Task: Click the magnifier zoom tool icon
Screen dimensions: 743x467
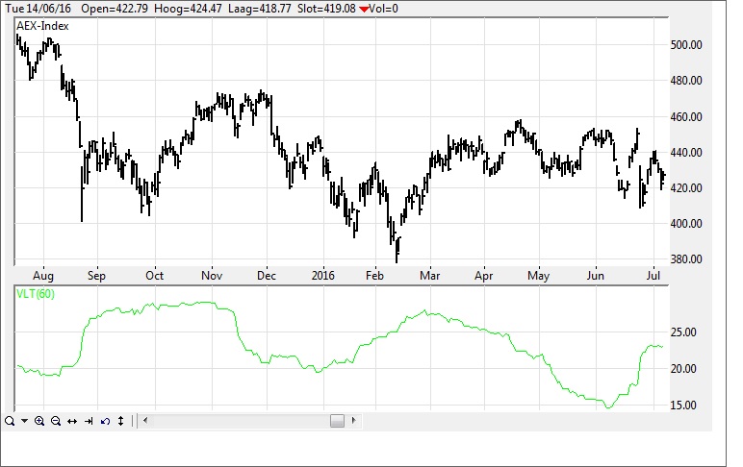Action: (9, 421)
